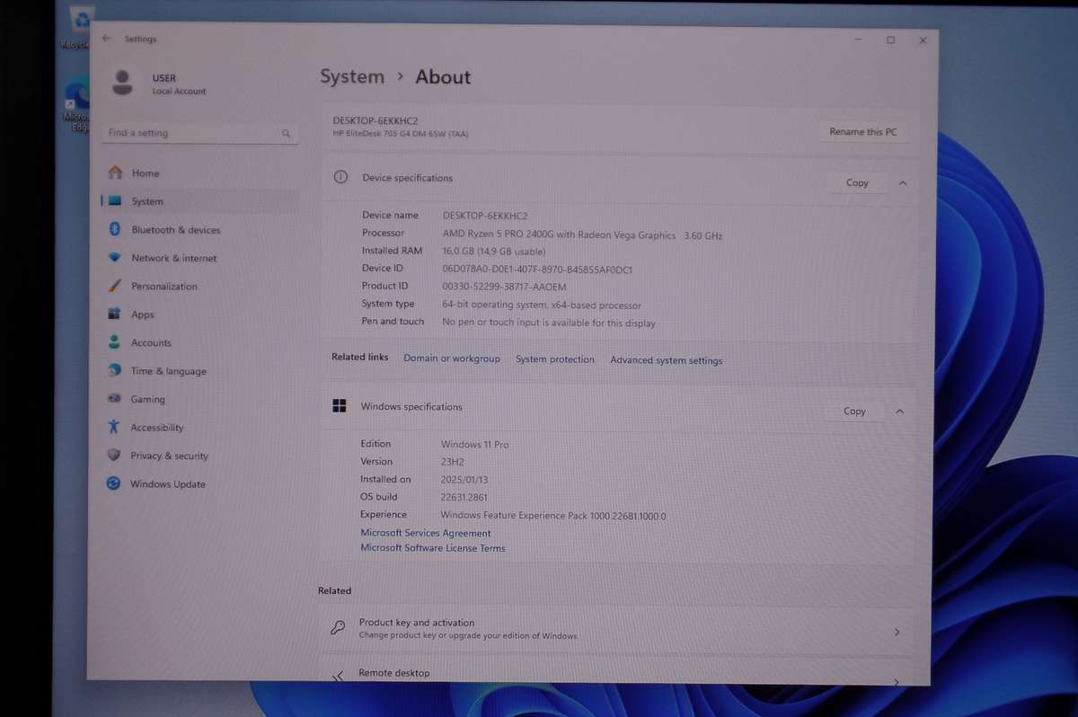Copy the device specifications
The image size is (1078, 717).
pyautogui.click(x=857, y=182)
